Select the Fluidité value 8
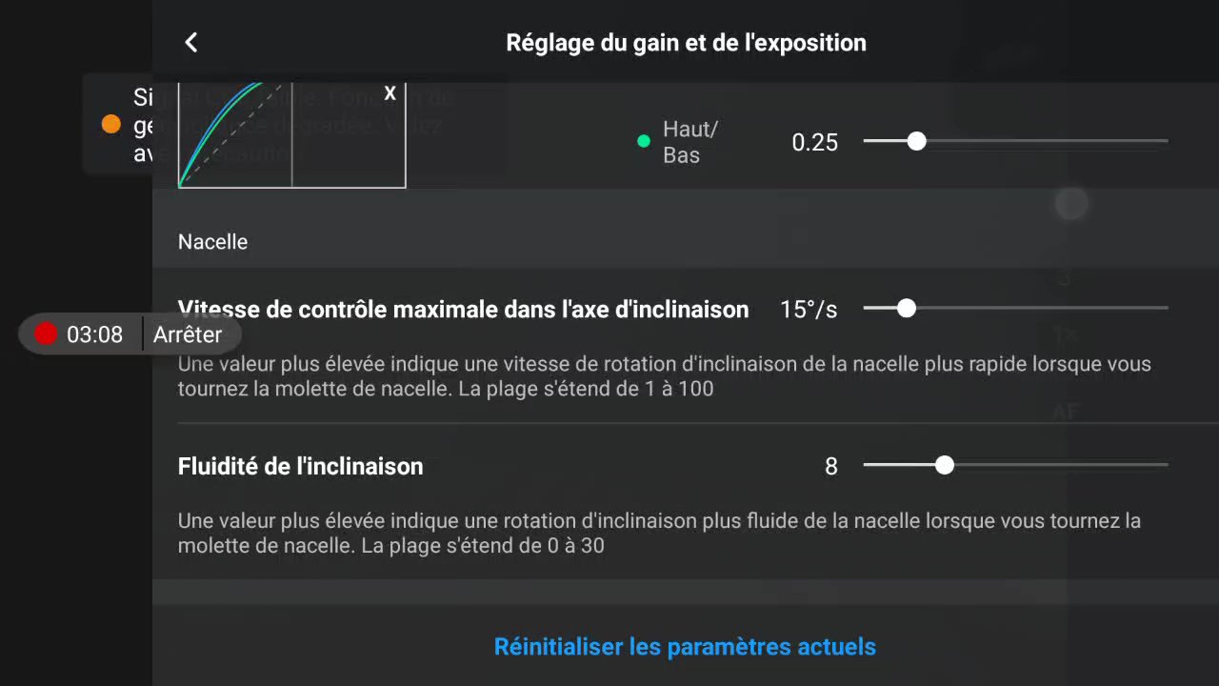 (x=831, y=466)
